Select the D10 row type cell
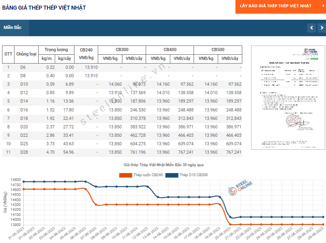The width and height of the screenshot is (326, 243). pos(24,84)
